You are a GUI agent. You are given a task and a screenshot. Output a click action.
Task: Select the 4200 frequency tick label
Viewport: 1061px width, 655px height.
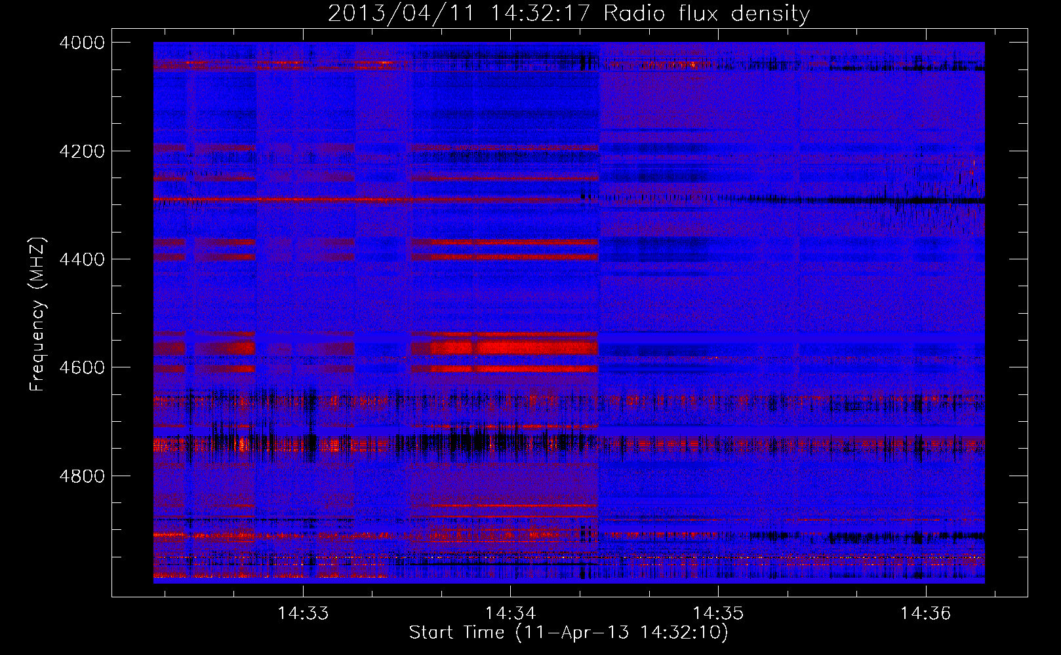coord(82,151)
